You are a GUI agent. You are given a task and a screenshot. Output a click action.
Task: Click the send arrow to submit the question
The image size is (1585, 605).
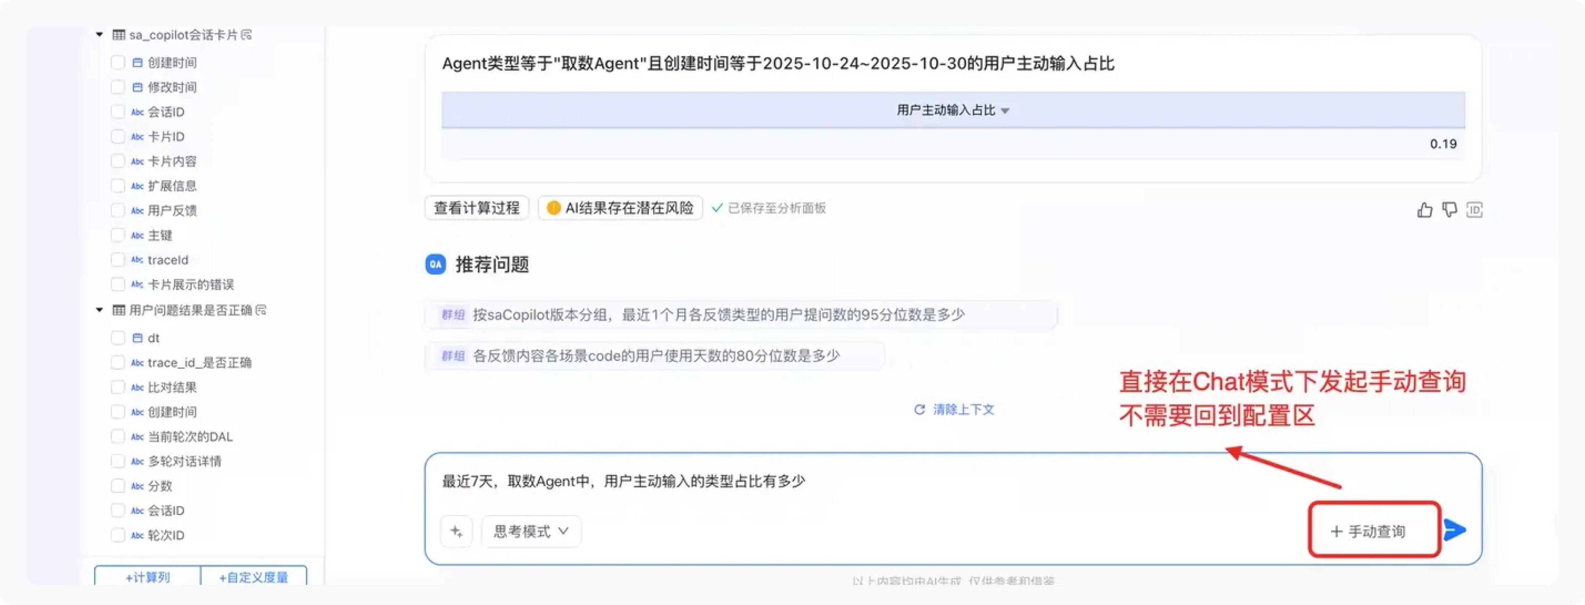tap(1455, 530)
